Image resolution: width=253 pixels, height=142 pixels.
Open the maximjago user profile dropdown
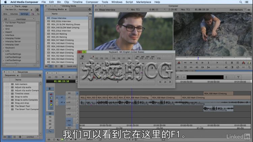coord(22,19)
